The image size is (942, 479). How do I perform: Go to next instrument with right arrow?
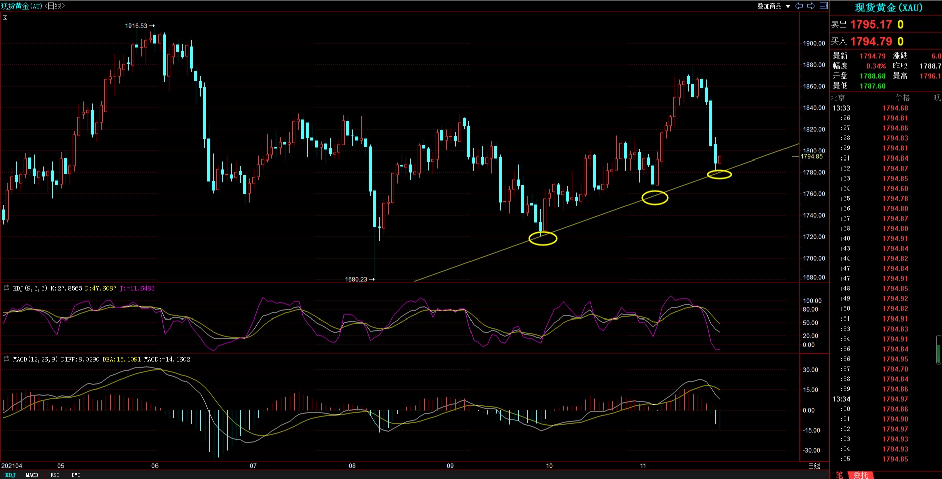tap(811, 6)
